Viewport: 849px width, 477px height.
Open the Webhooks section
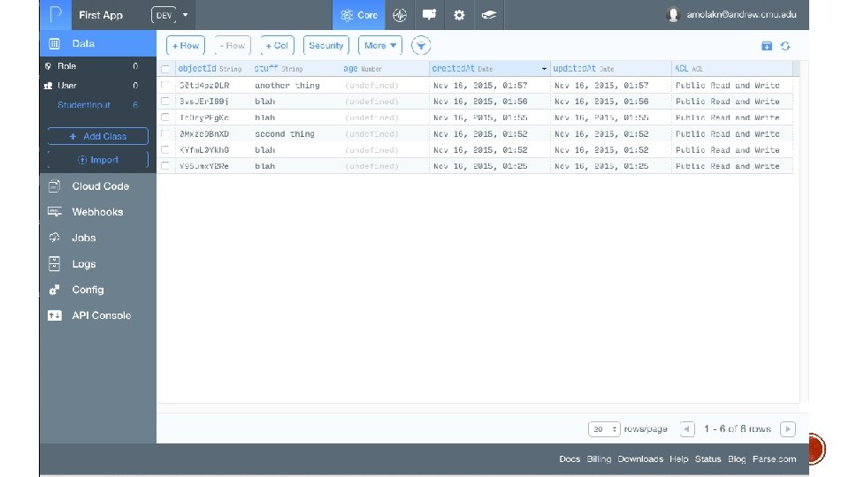(x=98, y=211)
